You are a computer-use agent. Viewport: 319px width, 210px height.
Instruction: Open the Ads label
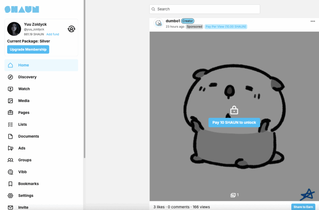[x=22, y=148]
